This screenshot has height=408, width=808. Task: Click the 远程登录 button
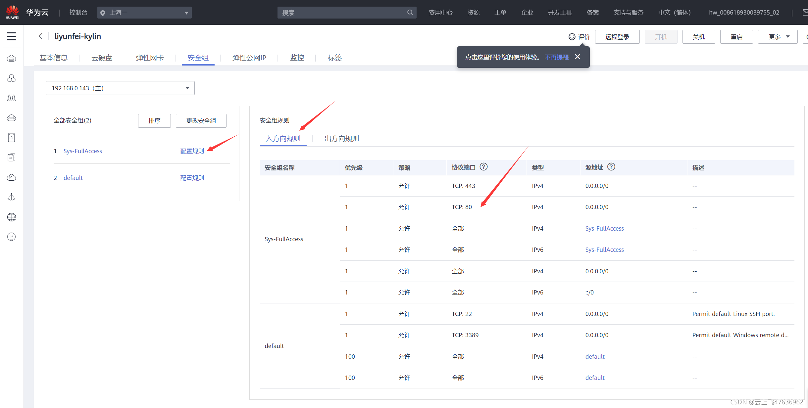(x=617, y=37)
